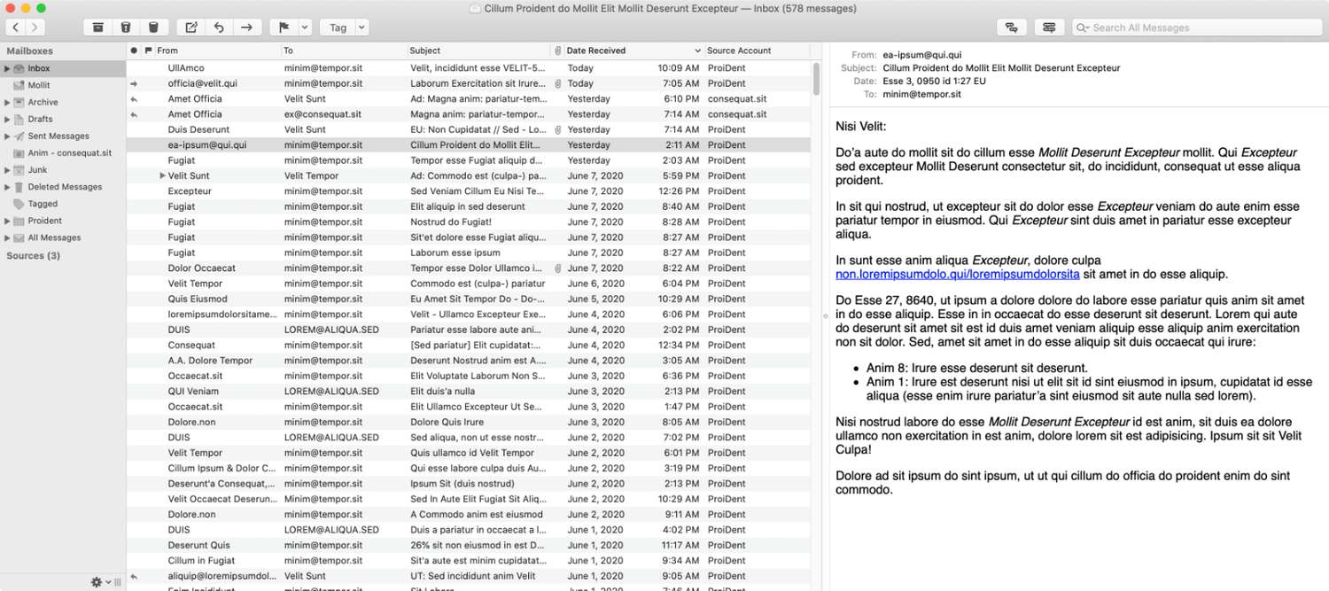Select the Excepteur message "Sed Veniam Cillum Eu Nisi"

click(x=469, y=191)
